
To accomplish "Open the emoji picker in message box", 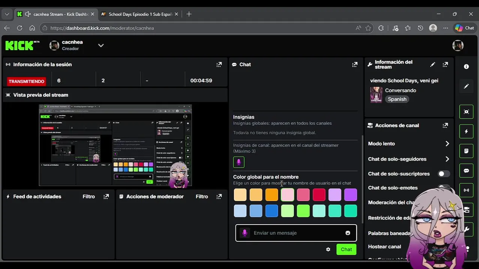I will pyautogui.click(x=348, y=233).
